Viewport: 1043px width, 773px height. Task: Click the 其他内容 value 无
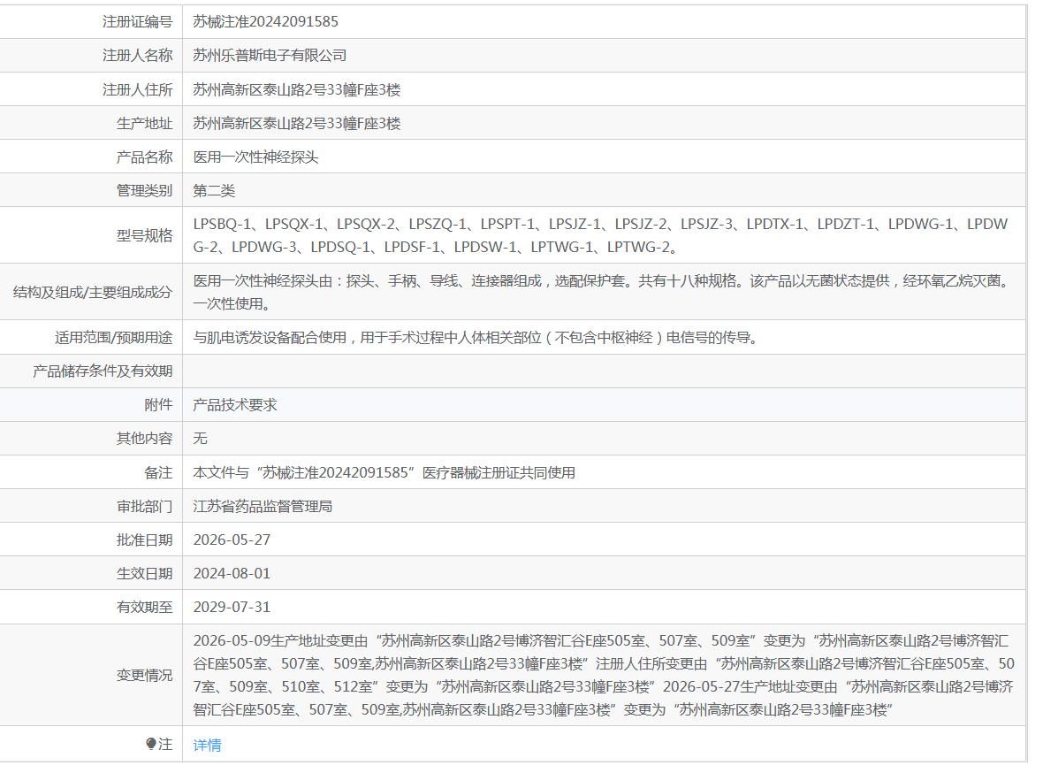200,438
